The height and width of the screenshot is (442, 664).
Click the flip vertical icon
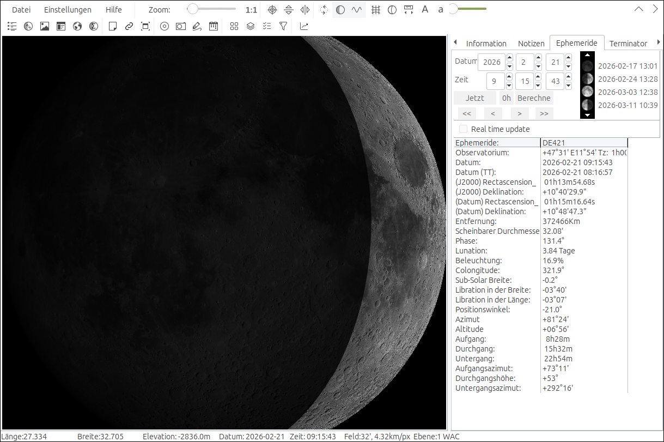289,10
